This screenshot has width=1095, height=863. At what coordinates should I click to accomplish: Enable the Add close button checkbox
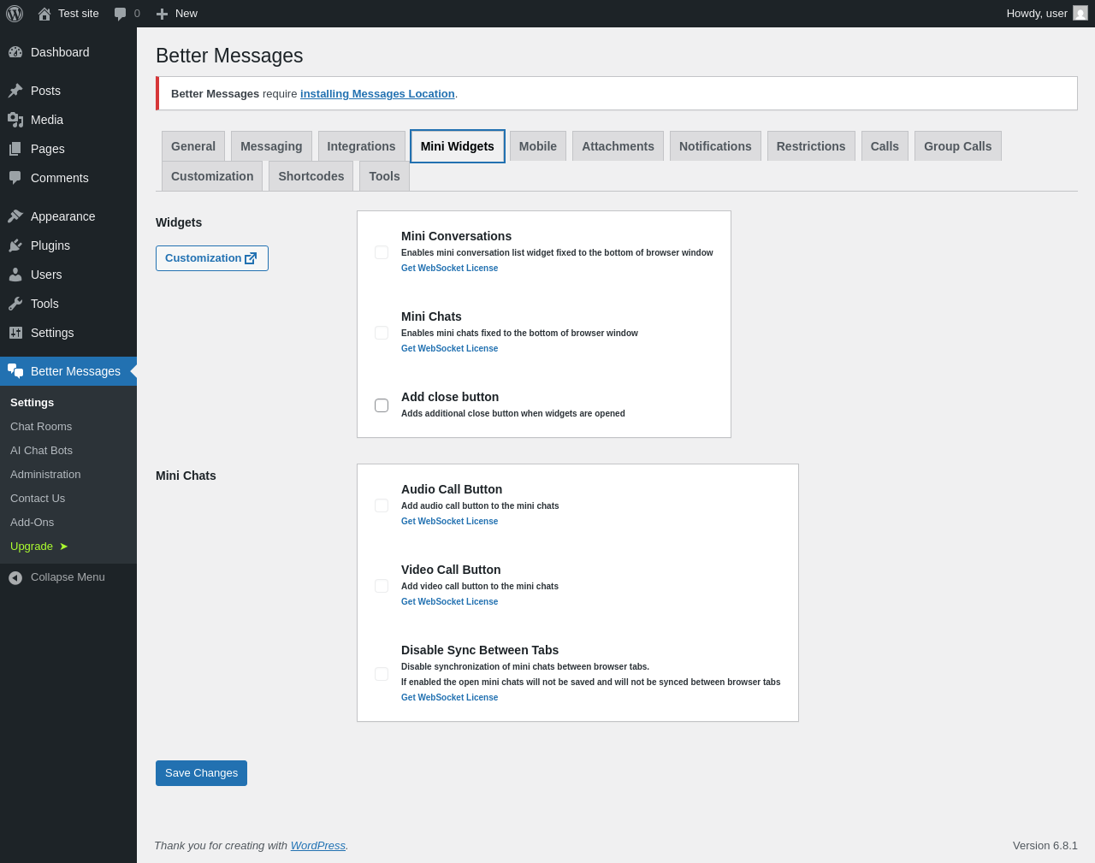click(382, 405)
